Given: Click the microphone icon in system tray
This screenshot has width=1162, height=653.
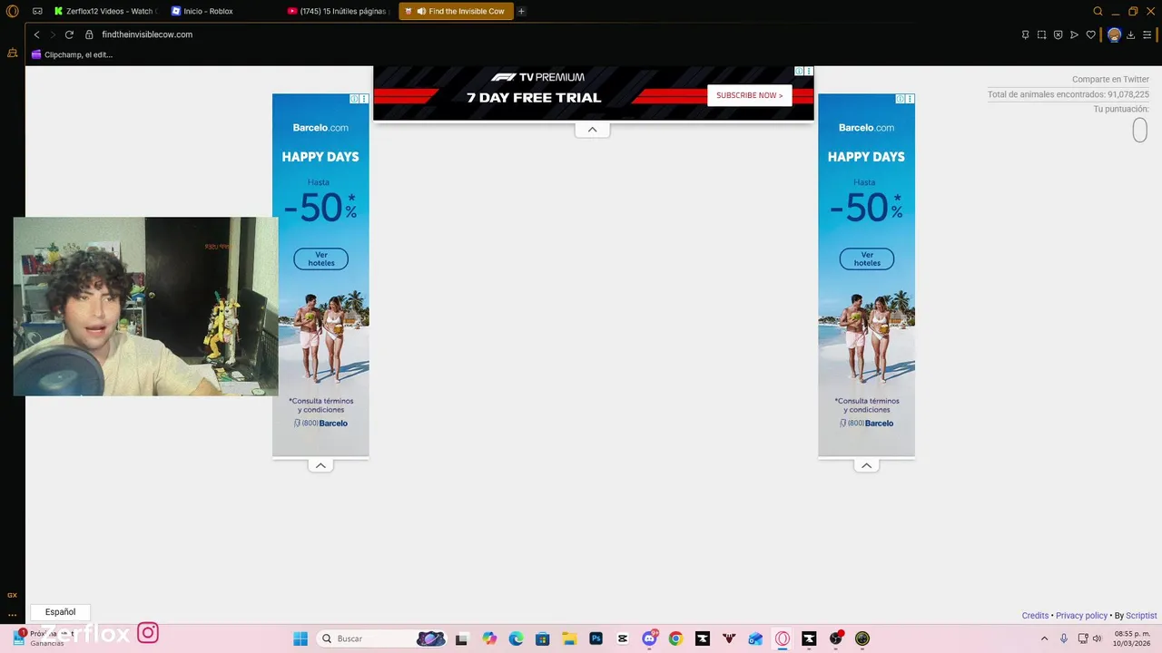Looking at the screenshot, I should pos(1064,638).
